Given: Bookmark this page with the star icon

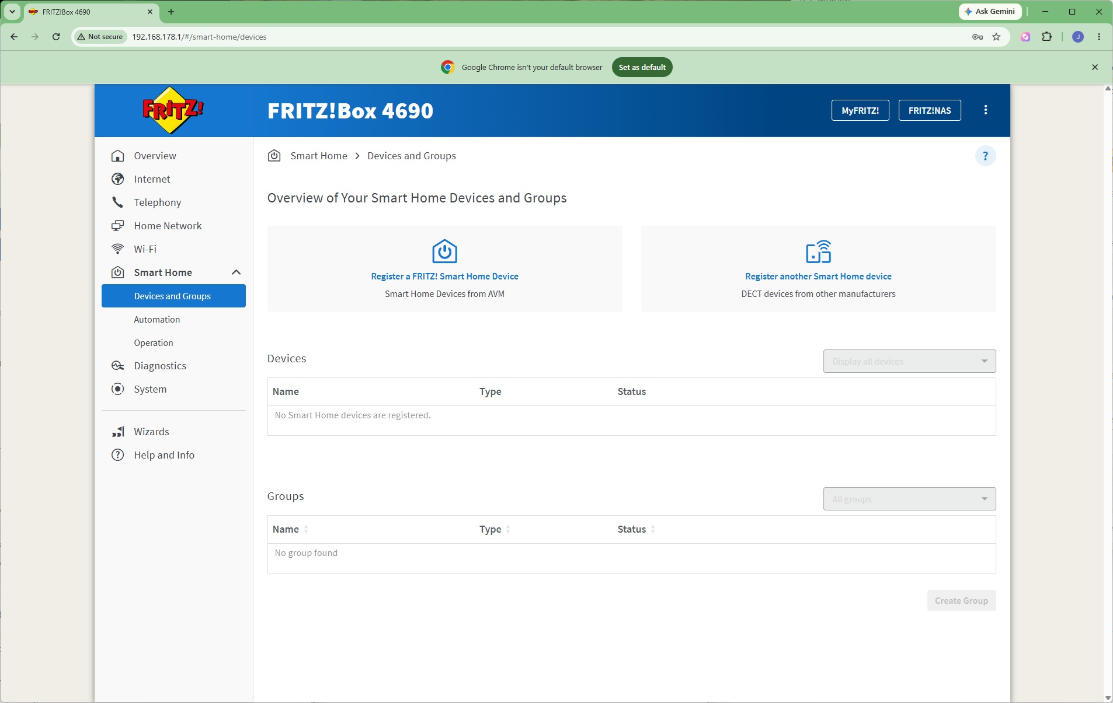Looking at the screenshot, I should (x=996, y=37).
